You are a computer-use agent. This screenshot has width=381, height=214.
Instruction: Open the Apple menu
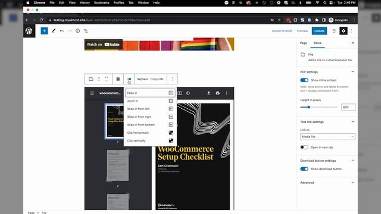(x=28, y=2)
